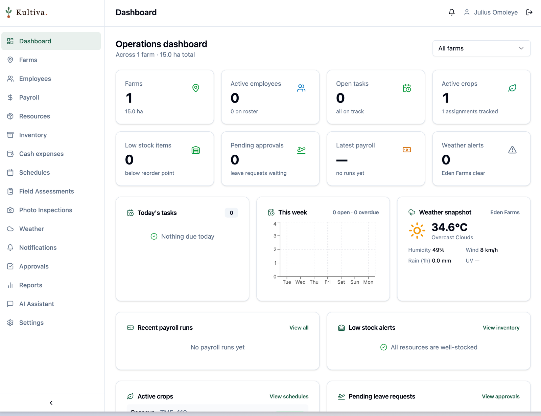
Task: Click the calendar-clock icon on Open tasks card
Action: (407, 88)
